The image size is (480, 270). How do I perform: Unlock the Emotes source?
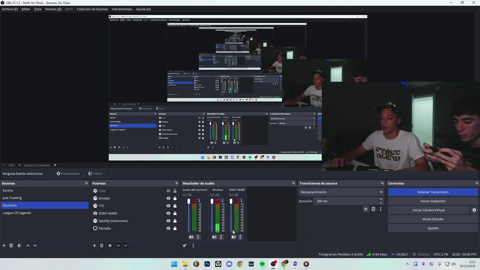click(x=175, y=198)
